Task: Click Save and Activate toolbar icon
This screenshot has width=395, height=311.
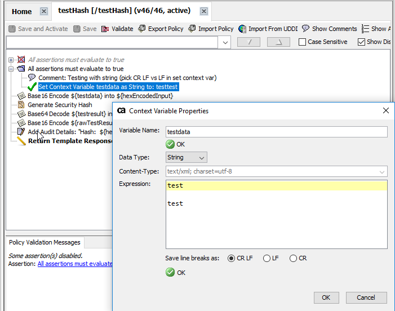Action: pyautogui.click(x=12, y=29)
